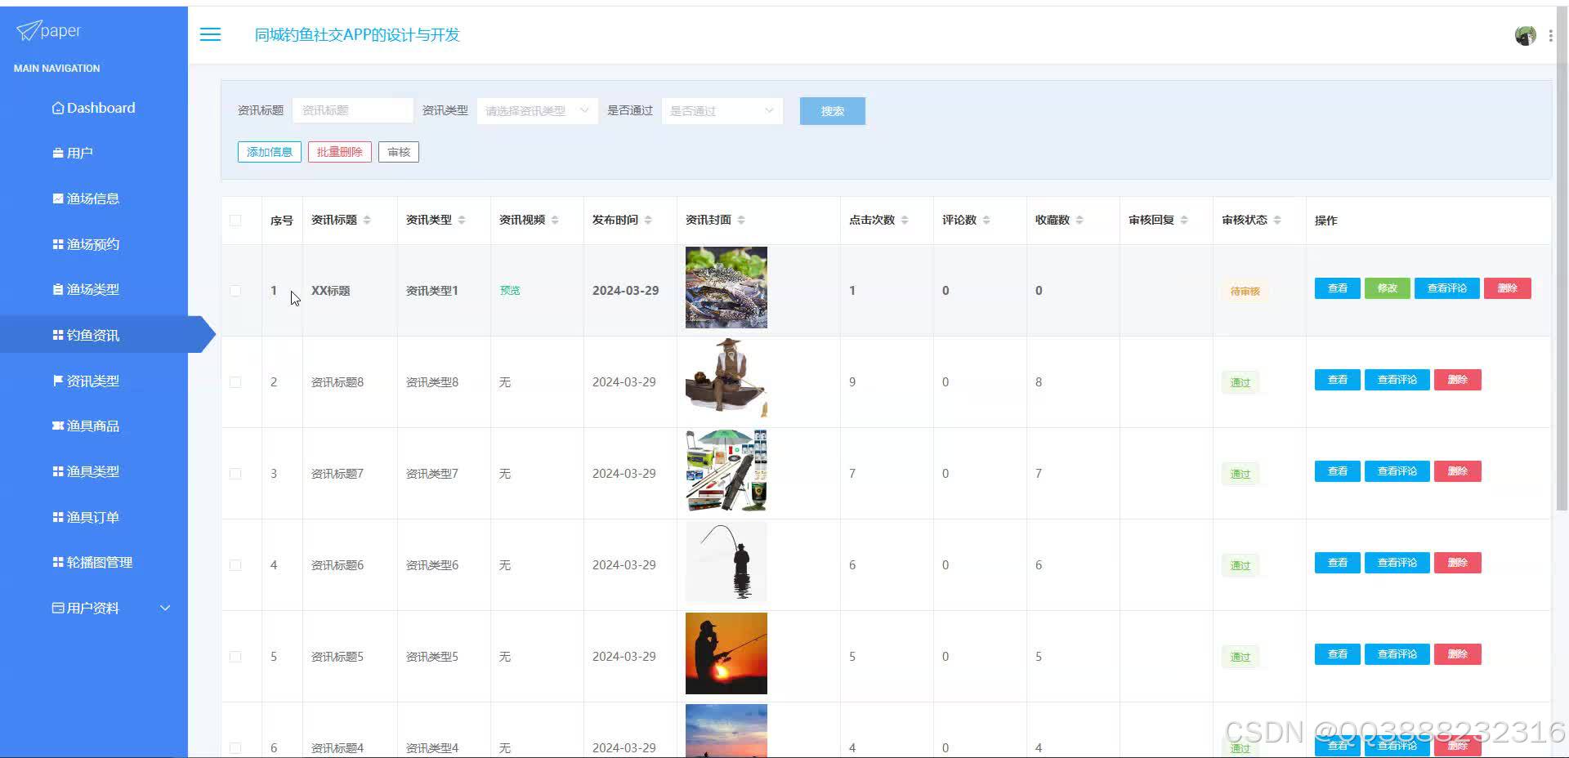Viewport: 1569px width, 758px height.
Task: Sort by 资讯视频 column arrows
Action: [555, 220]
